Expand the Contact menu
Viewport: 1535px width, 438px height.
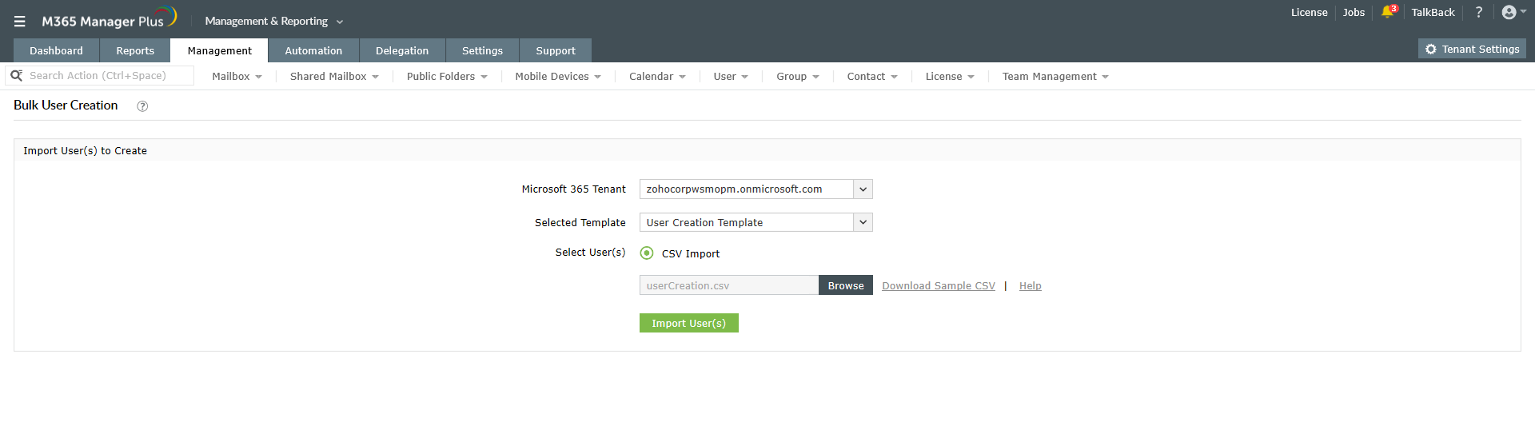pyautogui.click(x=872, y=77)
